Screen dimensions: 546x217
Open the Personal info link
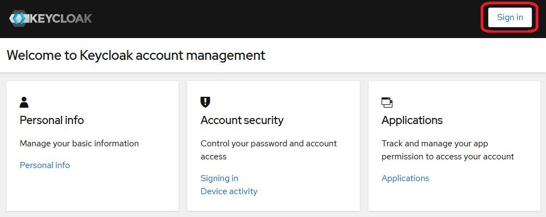pos(45,165)
